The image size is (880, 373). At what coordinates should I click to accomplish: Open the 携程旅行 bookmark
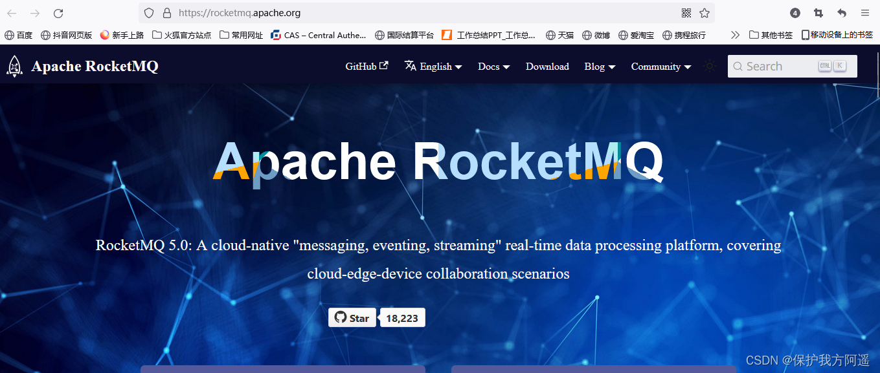coord(684,35)
